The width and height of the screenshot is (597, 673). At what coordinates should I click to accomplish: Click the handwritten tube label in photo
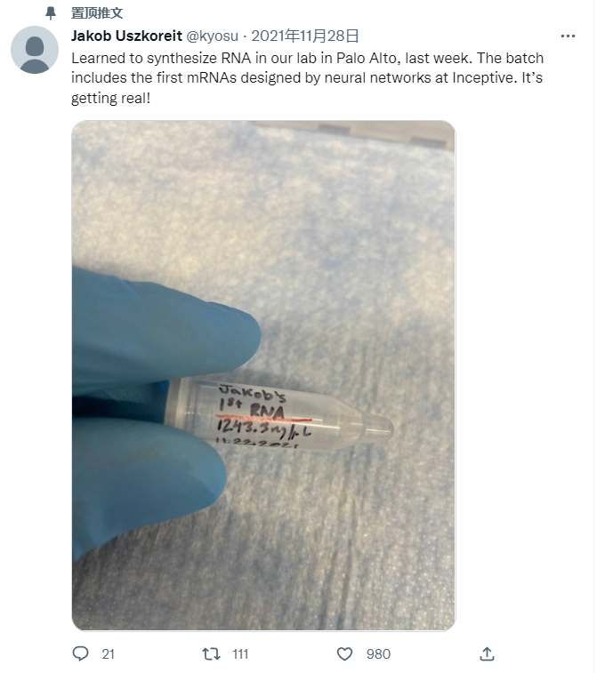pyautogui.click(x=262, y=415)
